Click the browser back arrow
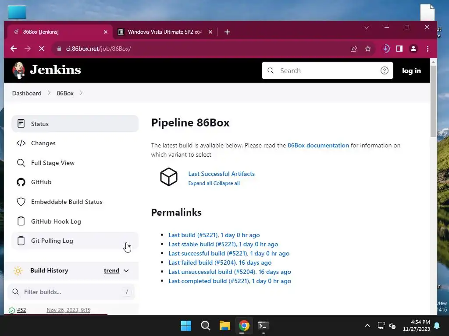Viewport: 449px width, 336px height. pos(14,49)
